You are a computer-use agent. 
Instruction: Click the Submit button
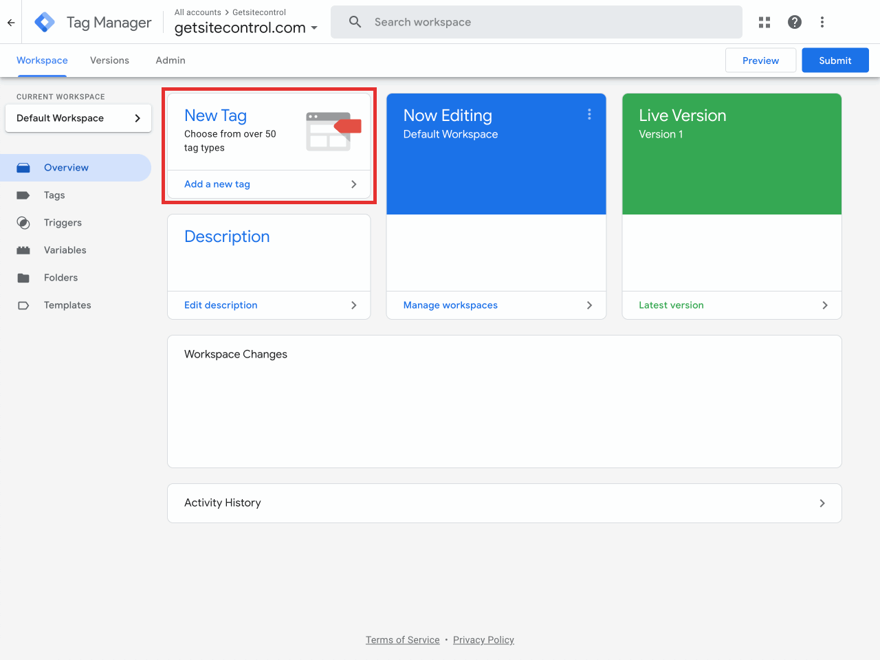click(835, 60)
